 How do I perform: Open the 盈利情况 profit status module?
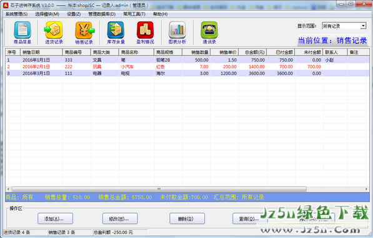pos(145,33)
